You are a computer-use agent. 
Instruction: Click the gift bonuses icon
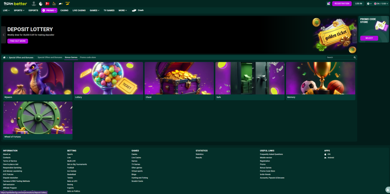(328, 3)
